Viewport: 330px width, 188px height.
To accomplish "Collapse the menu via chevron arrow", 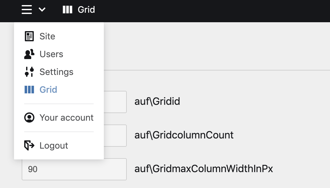I will [x=42, y=10].
